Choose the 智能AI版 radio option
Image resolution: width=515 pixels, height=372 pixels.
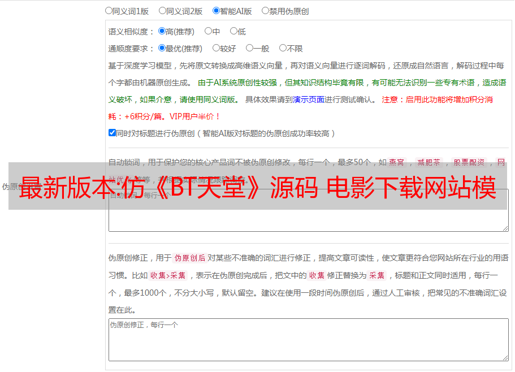pos(216,11)
